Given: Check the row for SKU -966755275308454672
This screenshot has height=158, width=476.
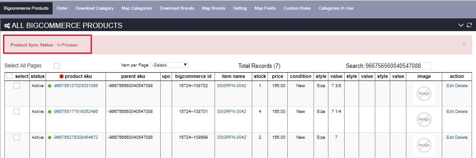Looking at the screenshot, I should coord(17,137).
